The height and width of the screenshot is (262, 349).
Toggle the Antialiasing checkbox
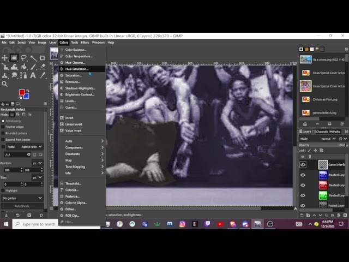click(x=3, y=121)
